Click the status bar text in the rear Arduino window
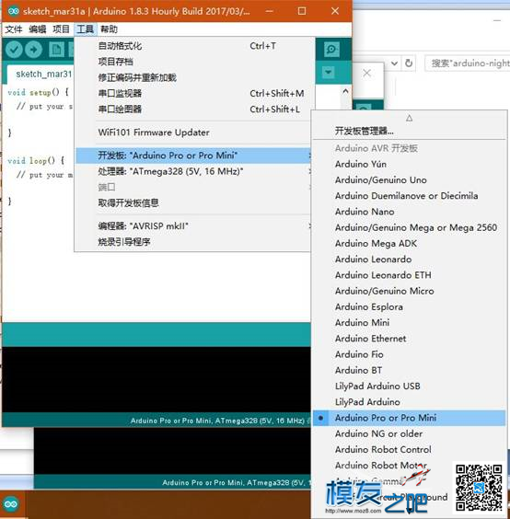Screen dimensions: 510x519 click(236, 483)
